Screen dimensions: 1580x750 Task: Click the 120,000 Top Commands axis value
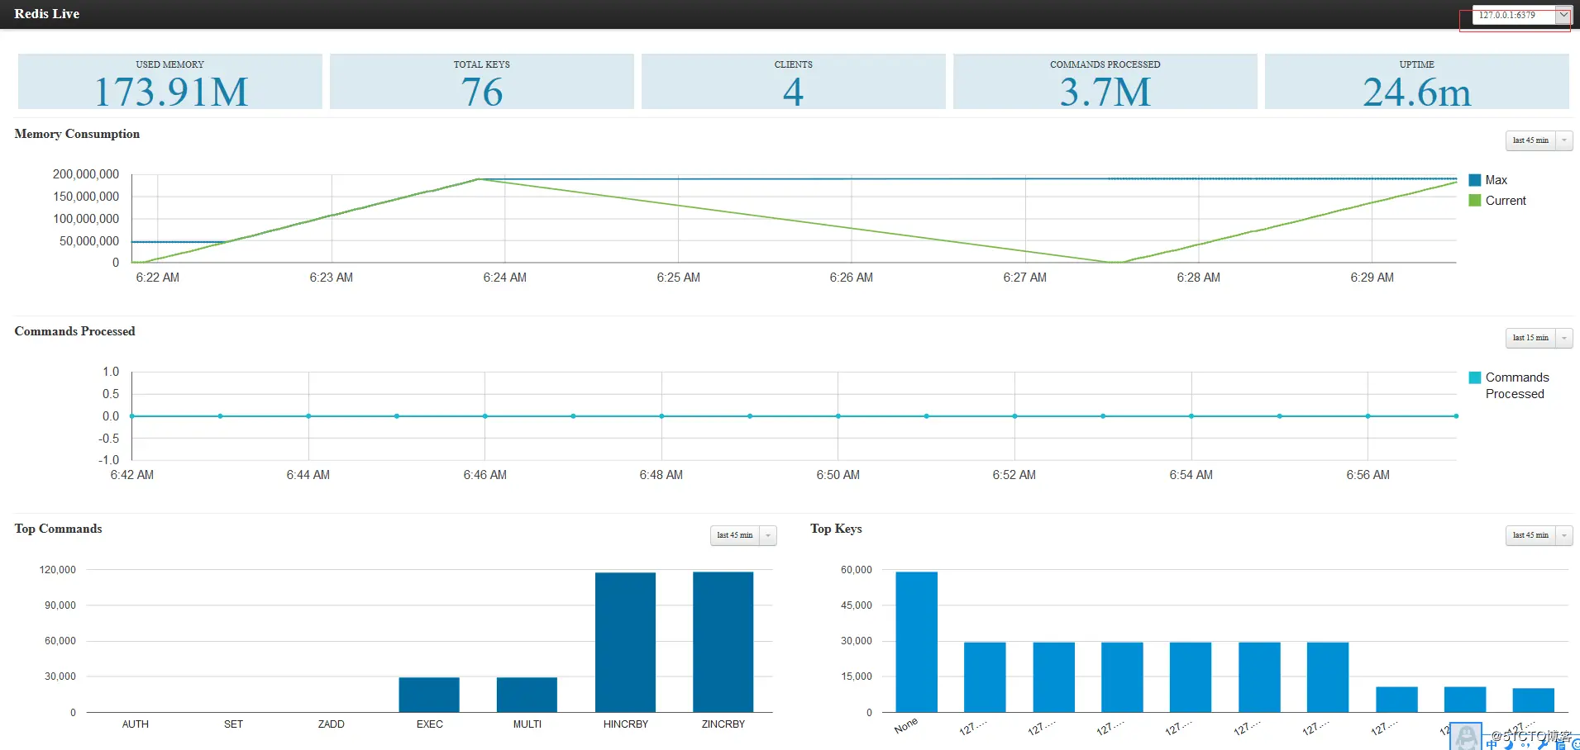[58, 570]
